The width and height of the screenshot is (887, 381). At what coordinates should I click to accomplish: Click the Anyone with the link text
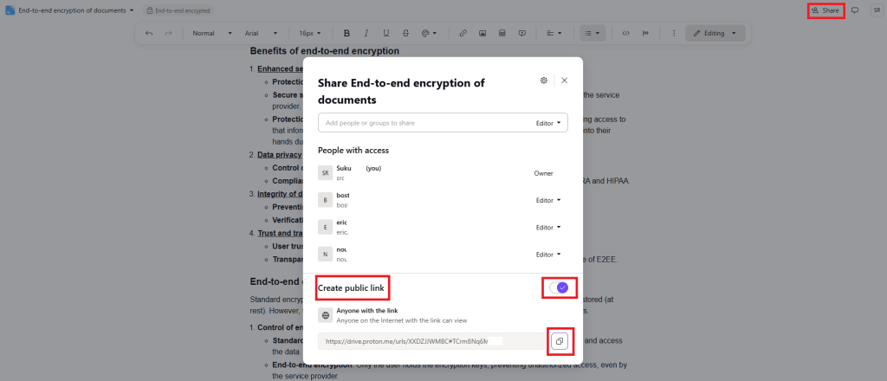(x=367, y=310)
